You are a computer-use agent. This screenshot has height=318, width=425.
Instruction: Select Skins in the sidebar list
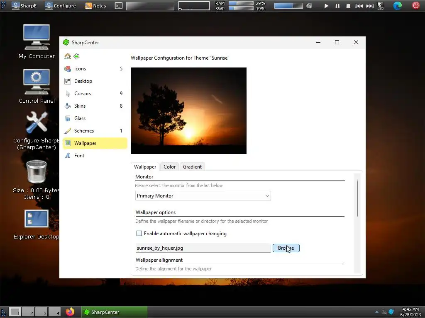pyautogui.click(x=95, y=106)
